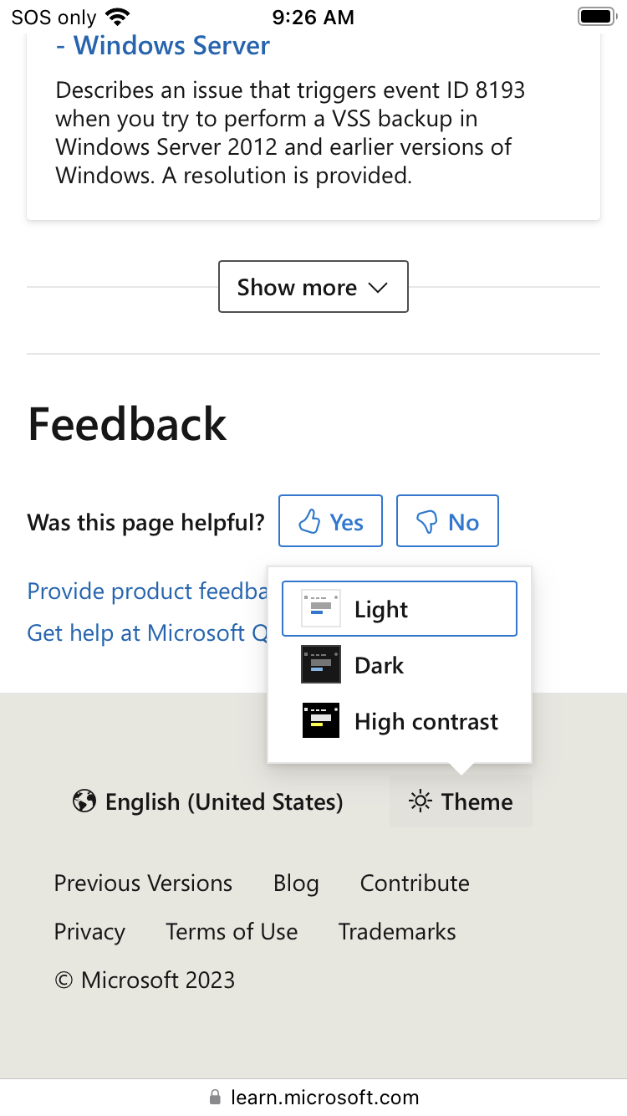Click the thumbs-up icon on Yes
Image resolution: width=627 pixels, height=1116 pixels.
(310, 522)
